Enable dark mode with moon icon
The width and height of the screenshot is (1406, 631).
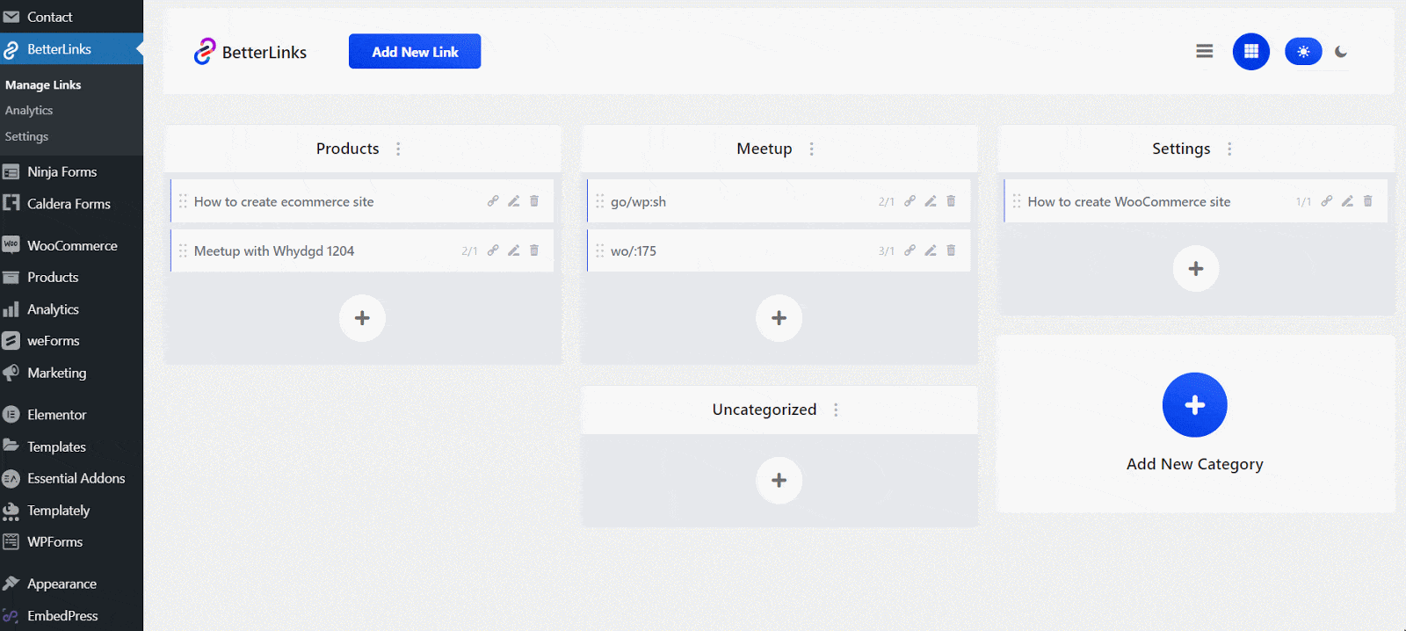click(1340, 52)
